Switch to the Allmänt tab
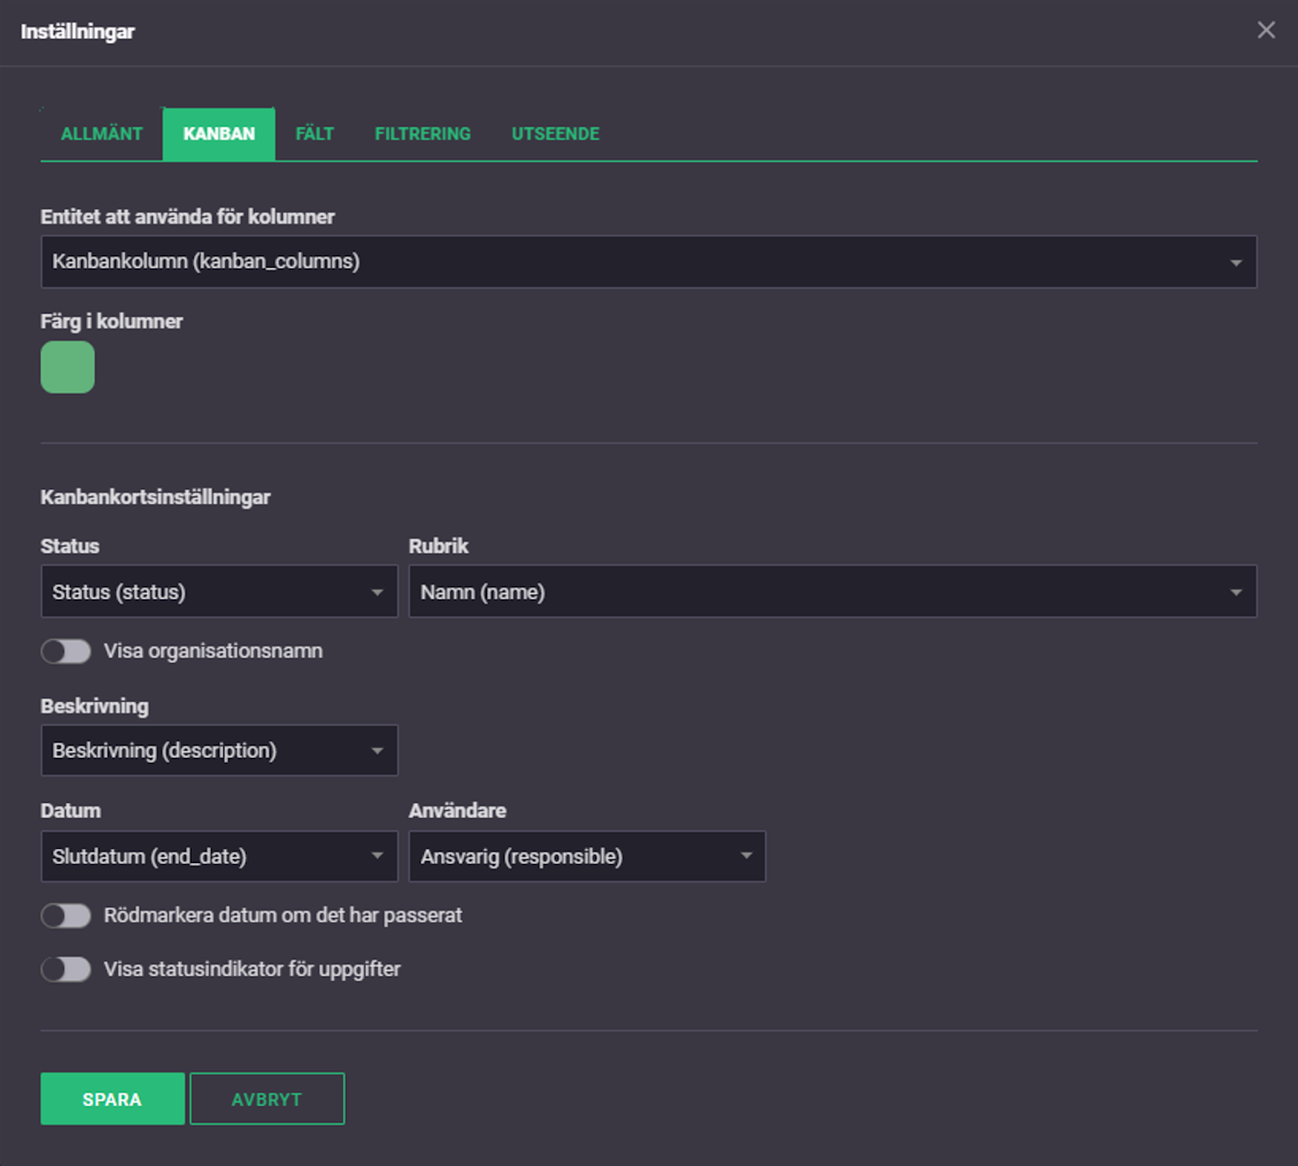Screen dimensions: 1298x1166 click(102, 134)
